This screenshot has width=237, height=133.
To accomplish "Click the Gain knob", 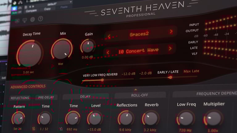I will pyautogui.click(x=88, y=46).
